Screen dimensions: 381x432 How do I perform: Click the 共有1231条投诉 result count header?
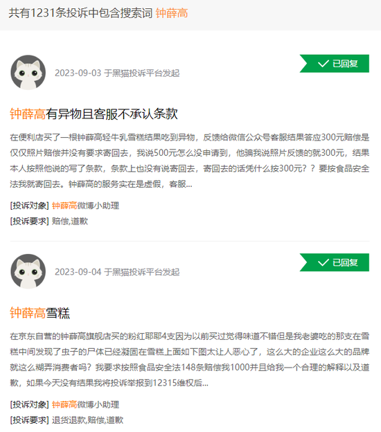(80, 13)
